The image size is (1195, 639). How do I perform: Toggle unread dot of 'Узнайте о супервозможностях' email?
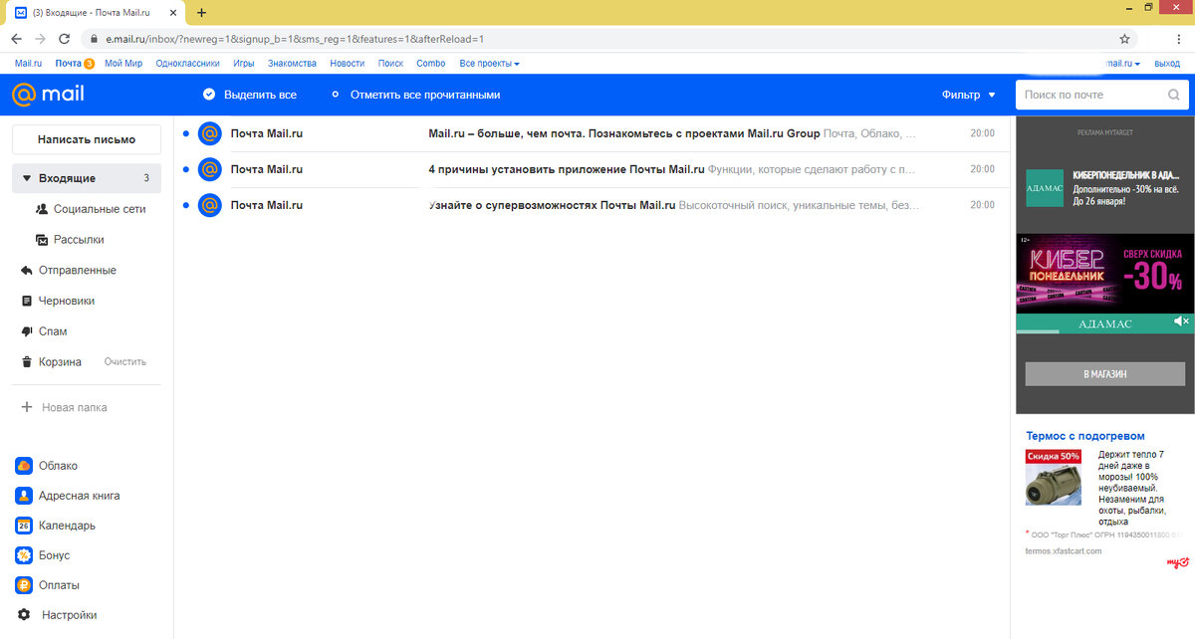pos(186,205)
